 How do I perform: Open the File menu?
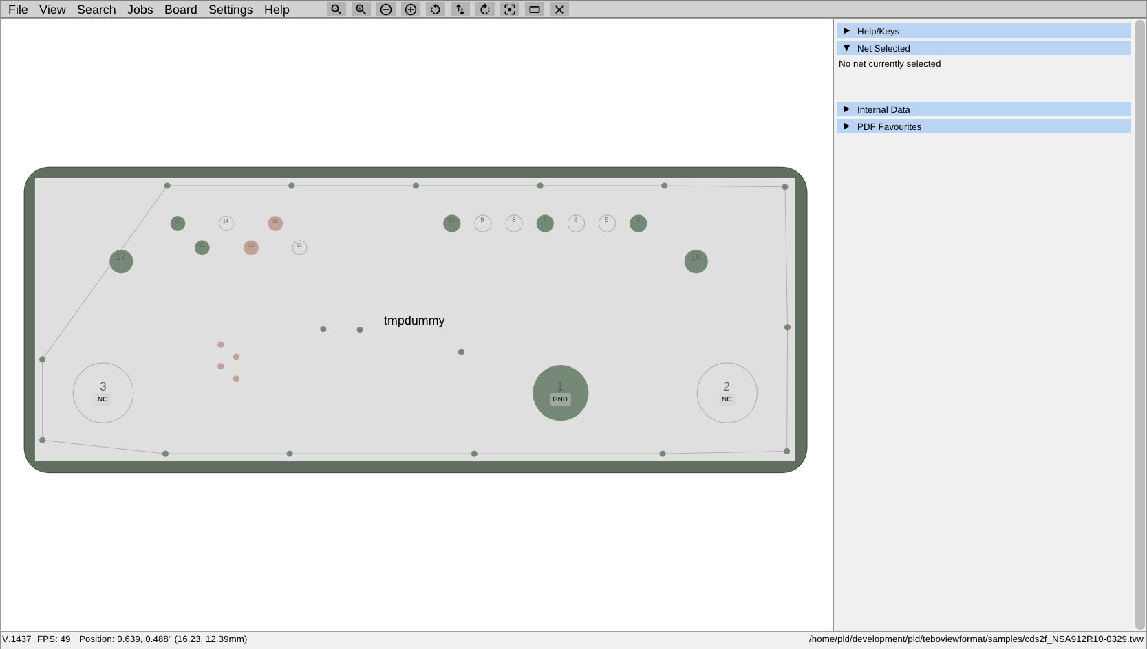[18, 10]
